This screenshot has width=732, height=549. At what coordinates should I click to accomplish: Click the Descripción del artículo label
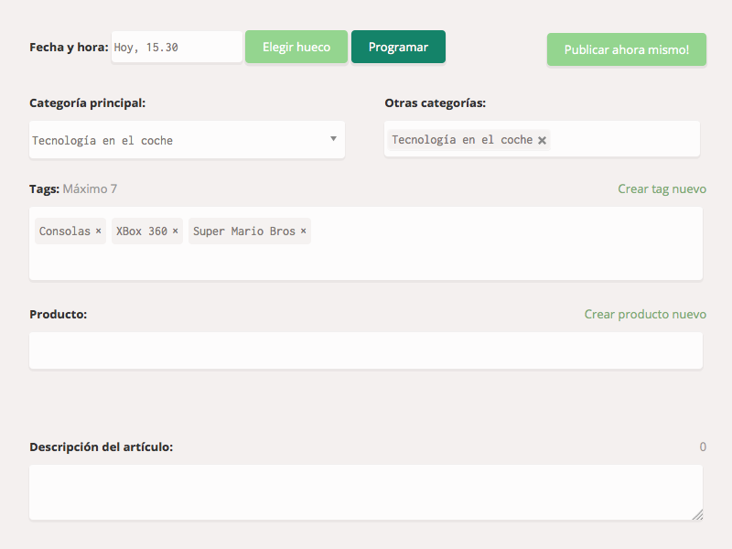tap(101, 447)
